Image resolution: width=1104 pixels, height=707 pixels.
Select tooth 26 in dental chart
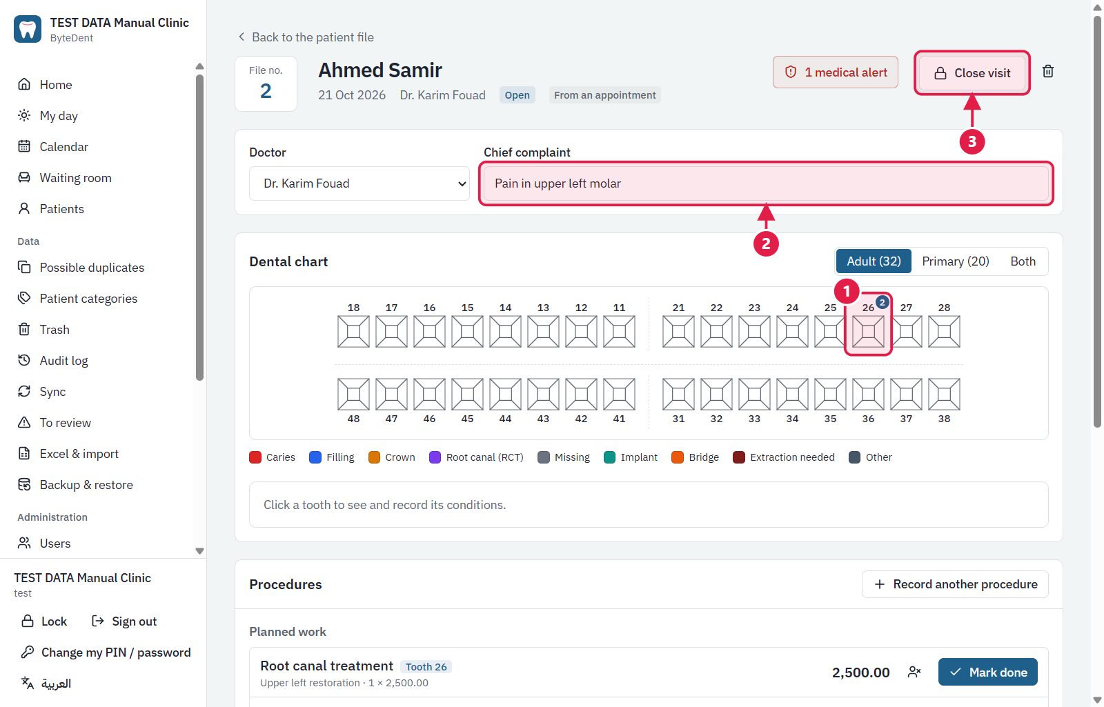pyautogui.click(x=868, y=332)
